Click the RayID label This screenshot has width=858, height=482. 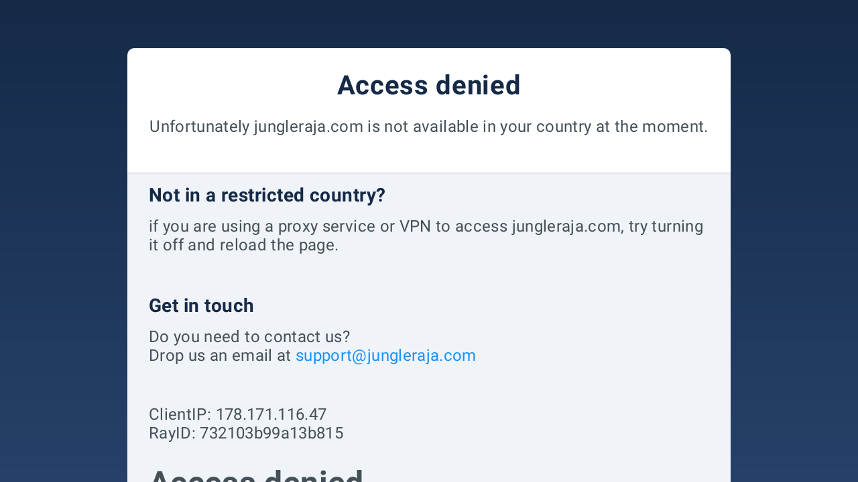(172, 433)
